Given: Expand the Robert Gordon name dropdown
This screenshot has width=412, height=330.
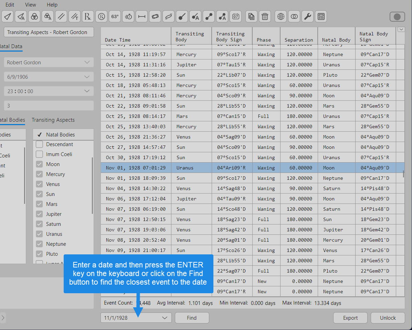Looking at the screenshot, I should (x=87, y=63).
